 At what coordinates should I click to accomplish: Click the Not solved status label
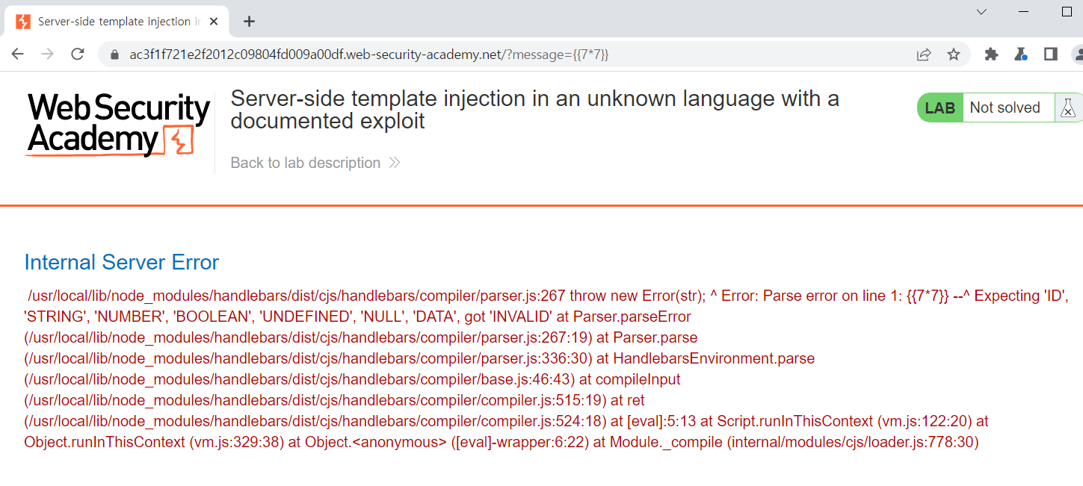(x=1005, y=108)
